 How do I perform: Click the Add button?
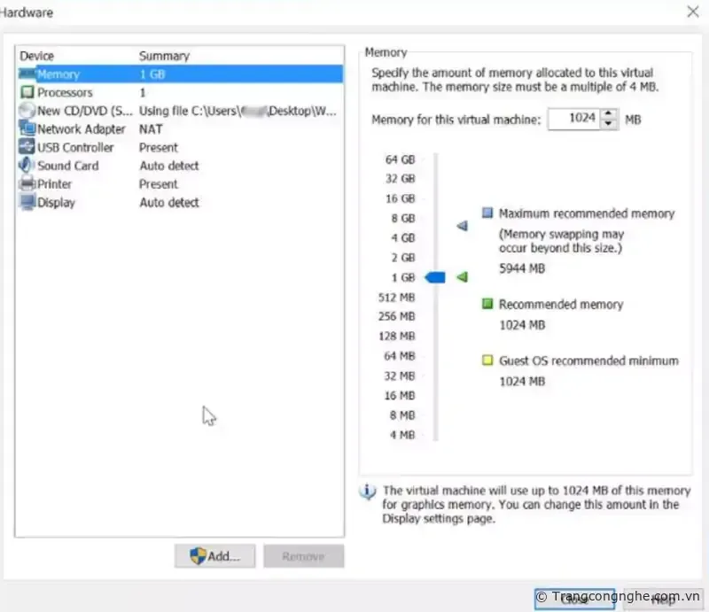tap(214, 556)
